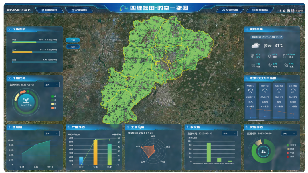The height and width of the screenshot is (173, 308).
Task: Switch to the 种植管理 tab
Action: pos(49,10)
